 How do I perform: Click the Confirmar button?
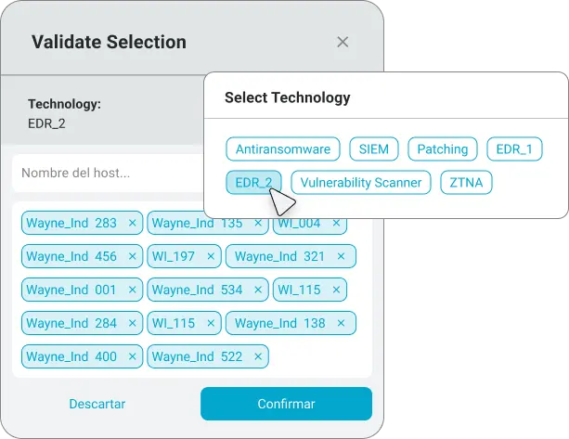click(286, 404)
